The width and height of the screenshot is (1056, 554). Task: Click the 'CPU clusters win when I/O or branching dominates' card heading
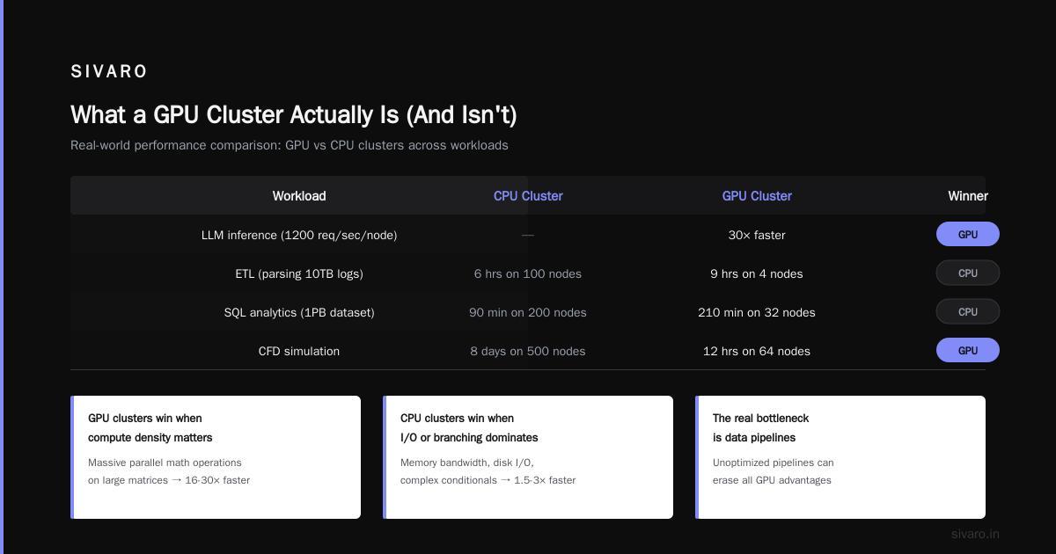coord(469,427)
